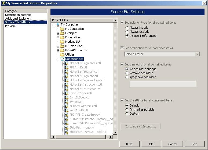Click the Foundation folder icon
Image resolution: width=208 pixels, height=150 pixels.
(x=62, y=37)
